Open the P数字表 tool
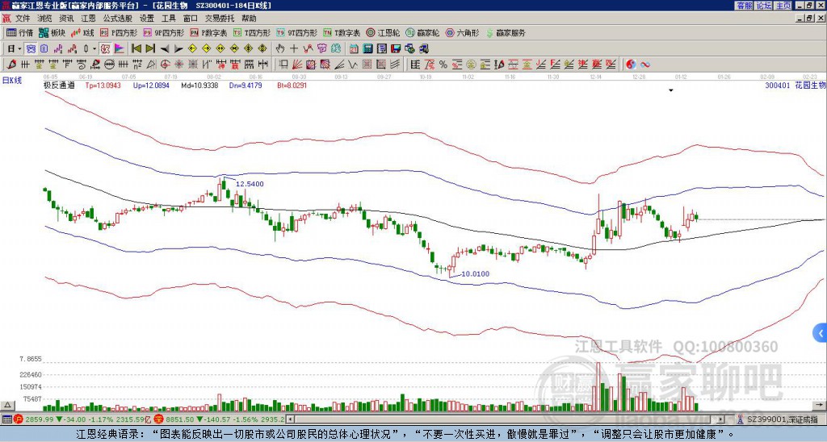This screenshot has height=442, width=827. coord(208,32)
